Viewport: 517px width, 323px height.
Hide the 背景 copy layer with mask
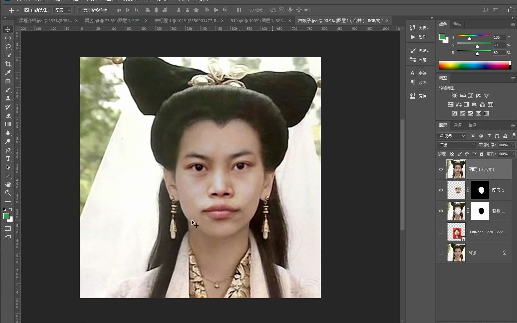pyautogui.click(x=441, y=211)
